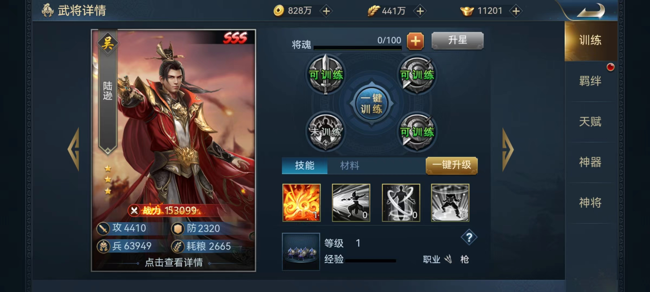Click the 将魂 progress bar
This screenshot has width=650, height=292.
357,48
